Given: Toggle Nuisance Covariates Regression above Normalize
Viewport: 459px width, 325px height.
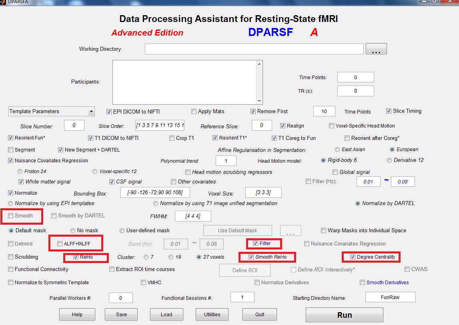Looking at the screenshot, I should pyautogui.click(x=10, y=161).
